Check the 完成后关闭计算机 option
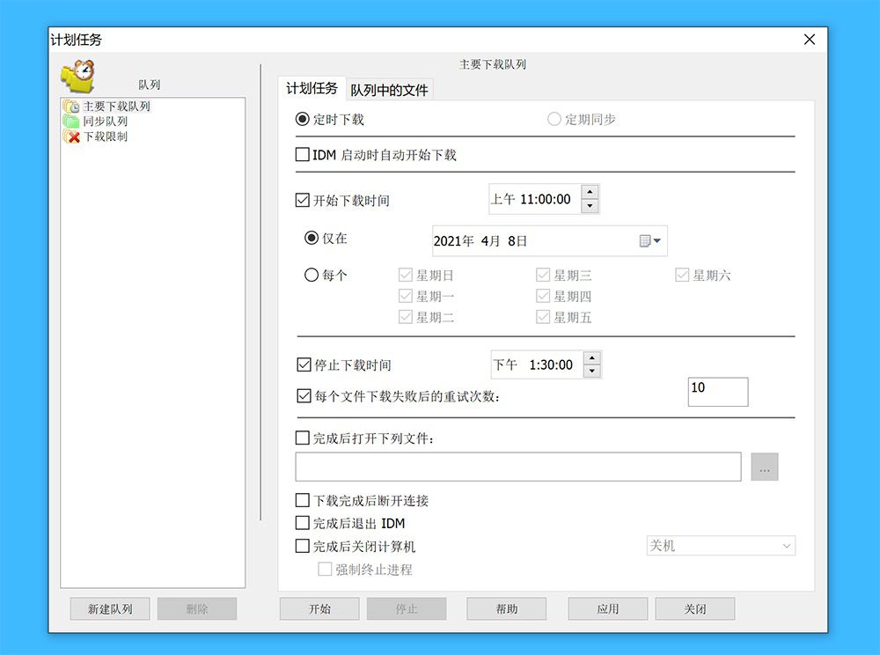 303,546
